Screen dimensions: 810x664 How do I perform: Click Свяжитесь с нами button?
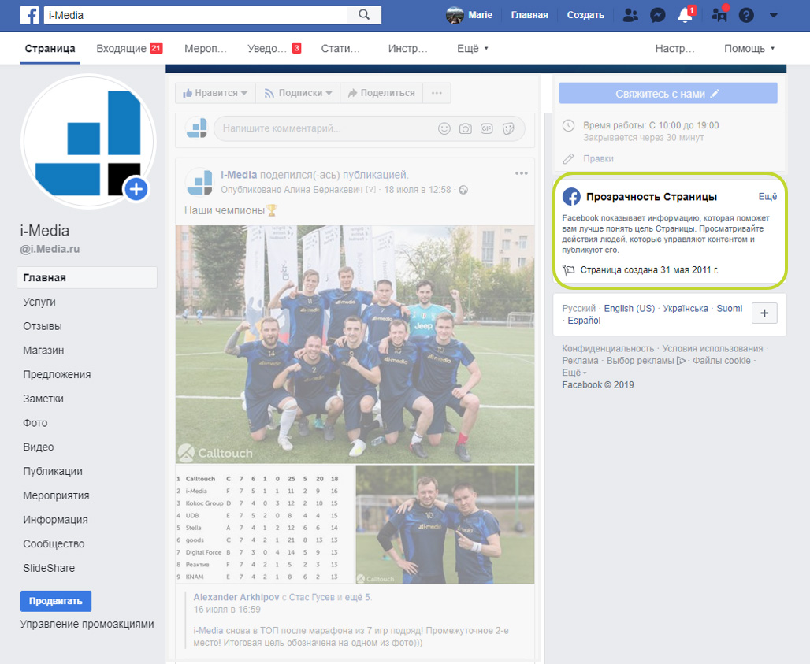668,94
